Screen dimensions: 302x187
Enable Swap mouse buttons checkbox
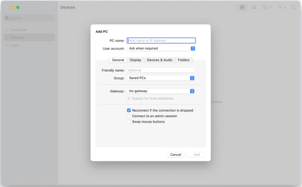(x=129, y=122)
